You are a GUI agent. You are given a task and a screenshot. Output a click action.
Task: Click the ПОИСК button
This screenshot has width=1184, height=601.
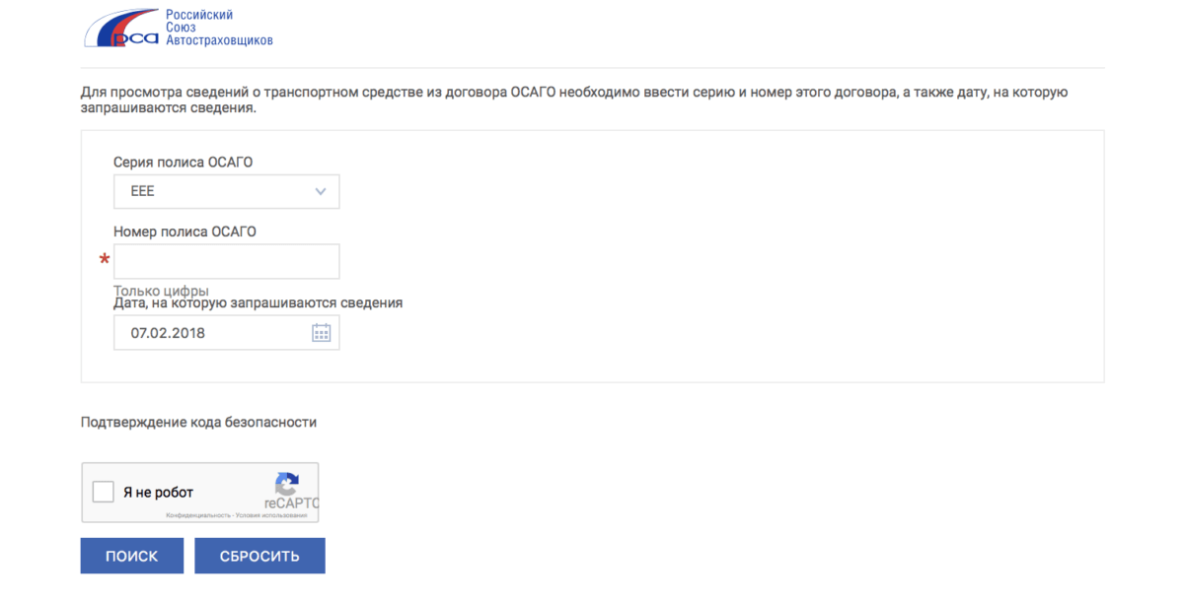pyautogui.click(x=132, y=556)
